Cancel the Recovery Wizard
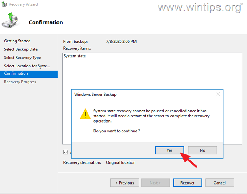The height and width of the screenshot is (194, 247). [219, 183]
